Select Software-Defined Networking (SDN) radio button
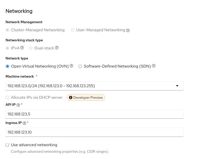Viewport: 201px width, 159px height. coord(80,66)
